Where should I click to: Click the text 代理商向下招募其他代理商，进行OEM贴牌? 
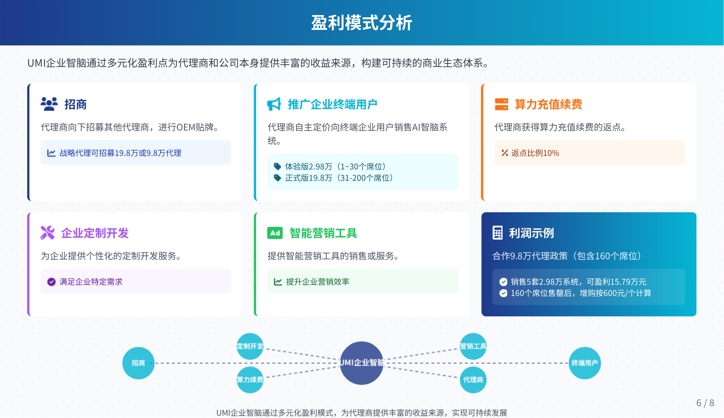coord(130,127)
